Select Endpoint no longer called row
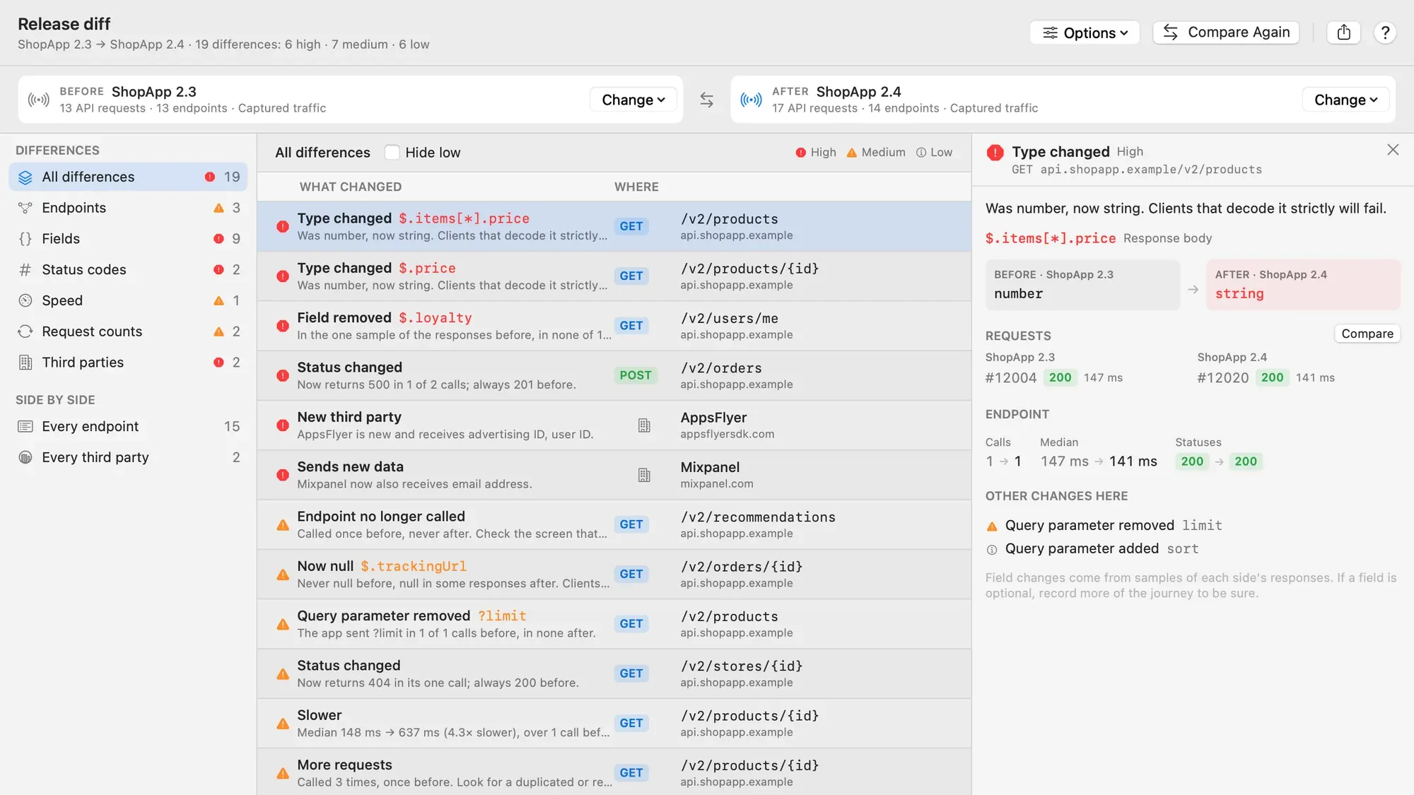 coord(614,524)
